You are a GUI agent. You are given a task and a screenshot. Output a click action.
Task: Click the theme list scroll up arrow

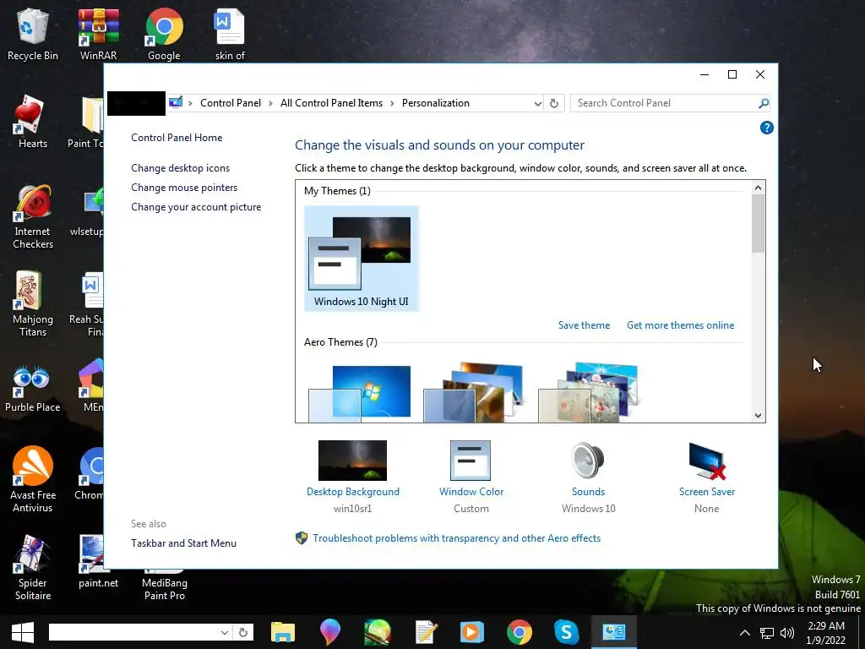coord(758,188)
